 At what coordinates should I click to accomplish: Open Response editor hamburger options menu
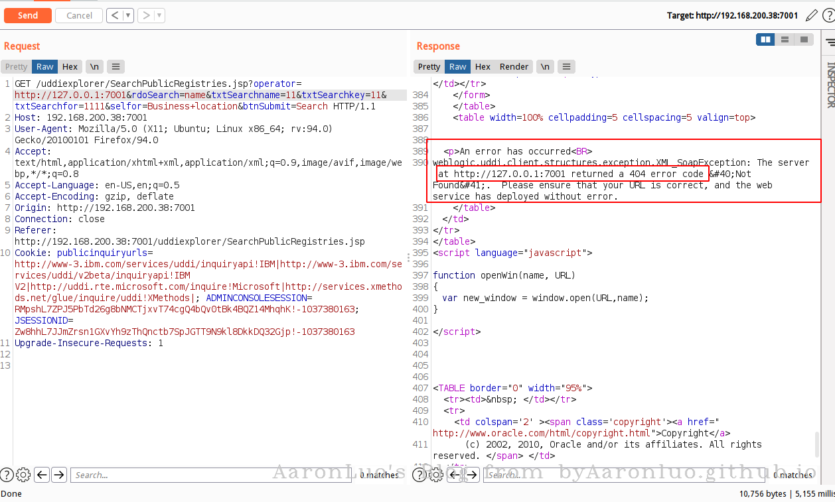point(566,66)
